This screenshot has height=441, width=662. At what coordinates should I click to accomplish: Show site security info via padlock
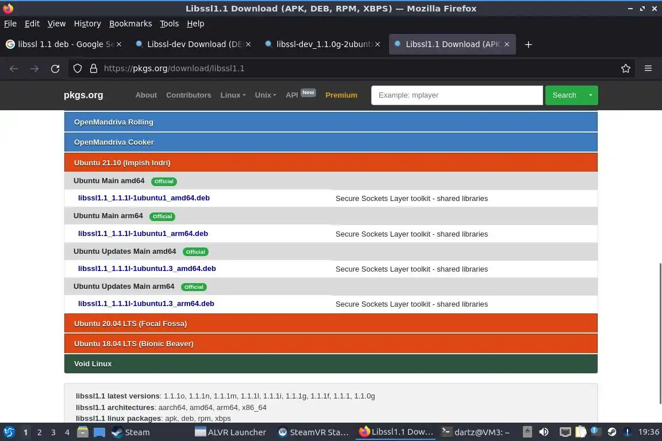click(94, 68)
